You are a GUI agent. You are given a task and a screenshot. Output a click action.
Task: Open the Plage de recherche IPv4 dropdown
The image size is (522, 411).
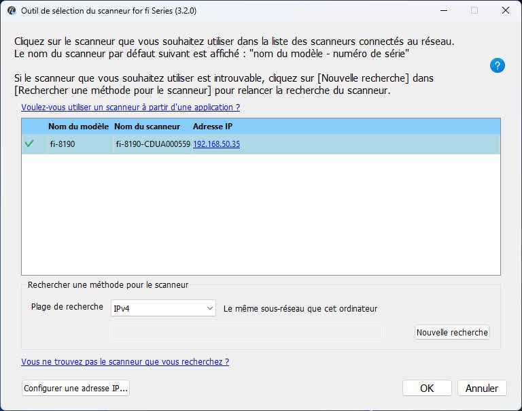[163, 308]
